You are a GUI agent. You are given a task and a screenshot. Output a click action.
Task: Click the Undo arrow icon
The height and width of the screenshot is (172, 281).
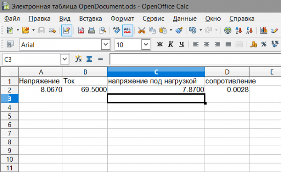(193, 30)
